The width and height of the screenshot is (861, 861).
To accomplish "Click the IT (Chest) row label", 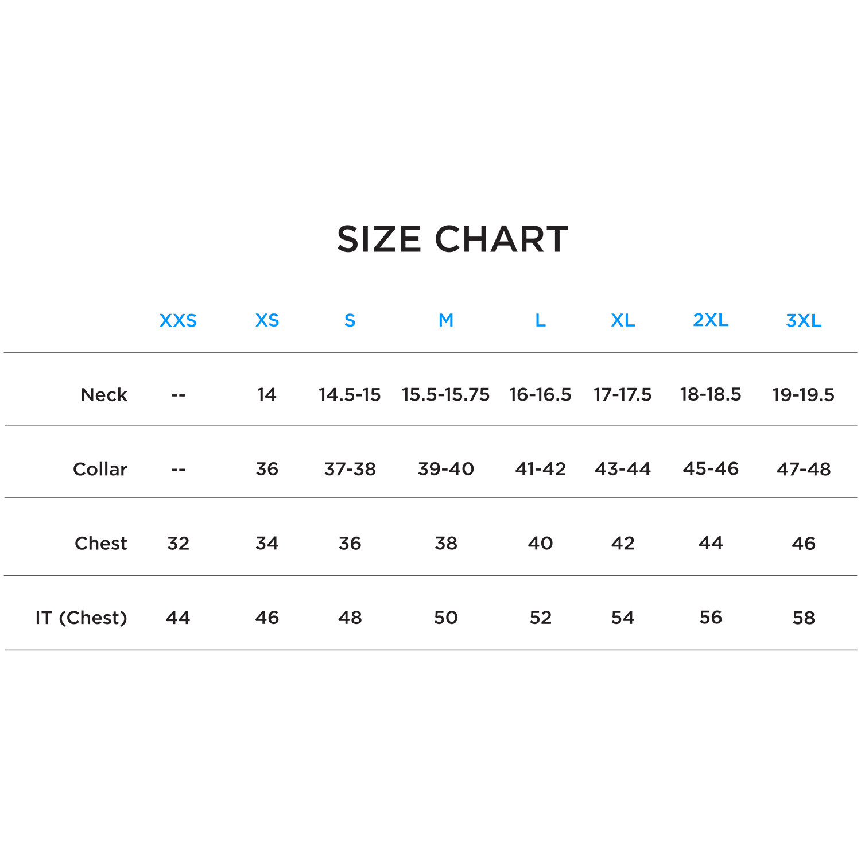I will coord(81,618).
